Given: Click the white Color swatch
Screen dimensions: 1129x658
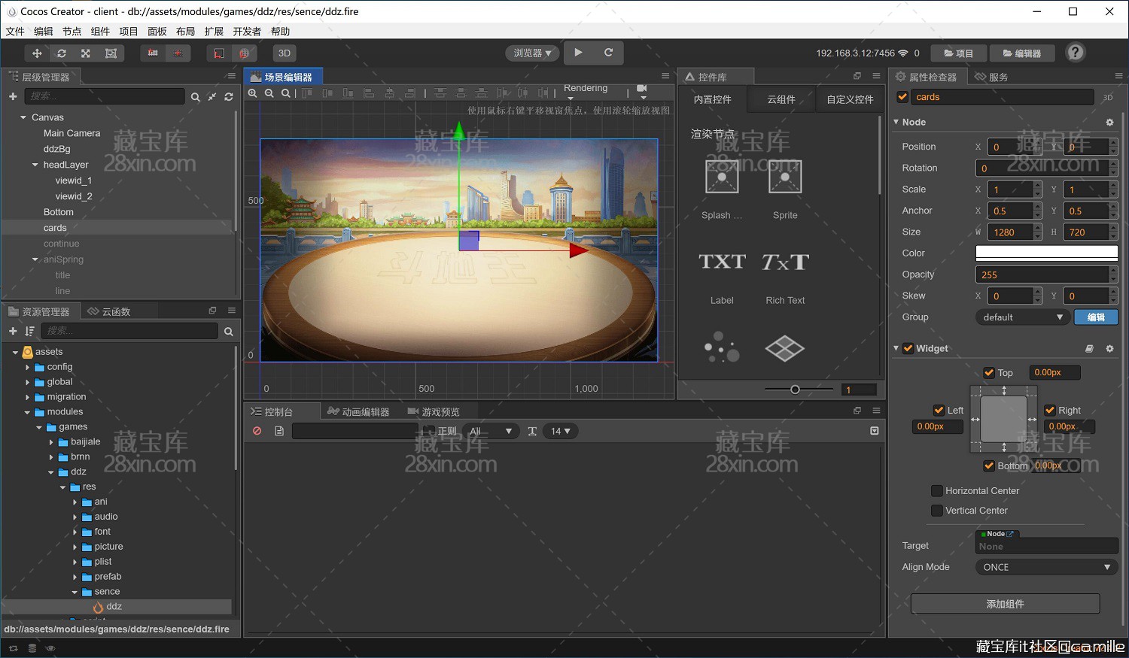Looking at the screenshot, I should point(1046,253).
